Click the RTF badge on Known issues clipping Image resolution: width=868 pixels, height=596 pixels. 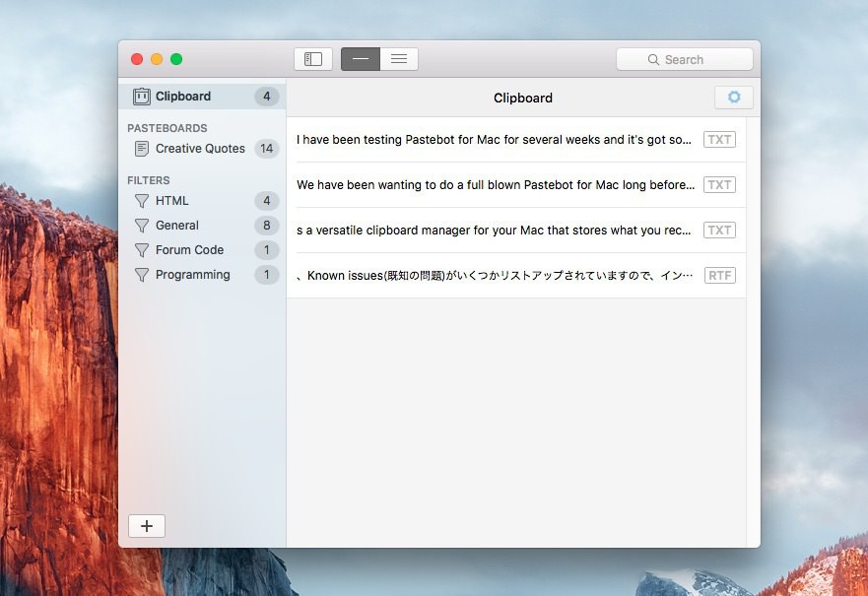click(719, 276)
